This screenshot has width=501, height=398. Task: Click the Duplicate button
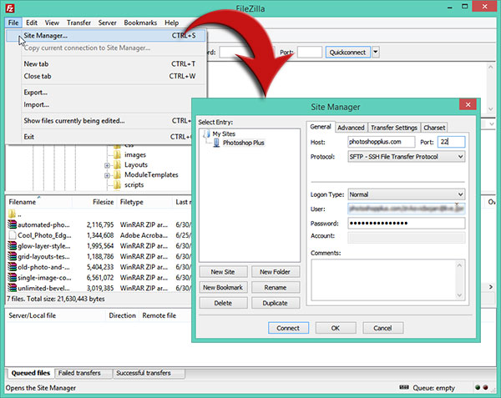(275, 303)
